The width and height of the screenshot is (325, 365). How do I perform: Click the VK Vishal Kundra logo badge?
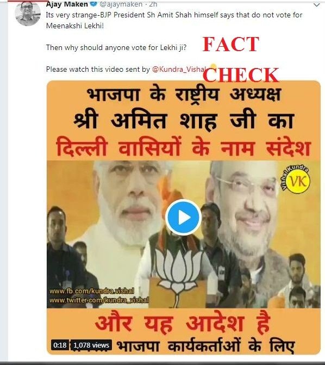coord(296,178)
